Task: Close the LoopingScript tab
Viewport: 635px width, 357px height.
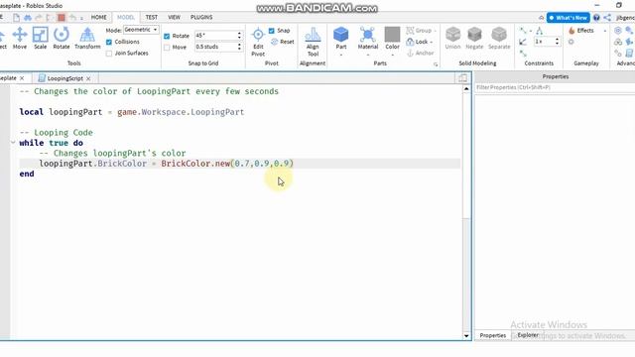Action: pos(88,78)
